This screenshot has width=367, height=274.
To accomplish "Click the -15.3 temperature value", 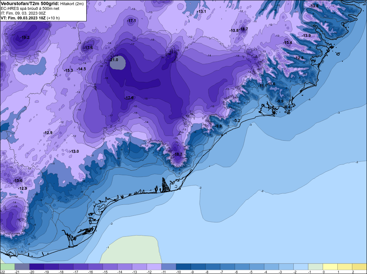I will 69,70.
